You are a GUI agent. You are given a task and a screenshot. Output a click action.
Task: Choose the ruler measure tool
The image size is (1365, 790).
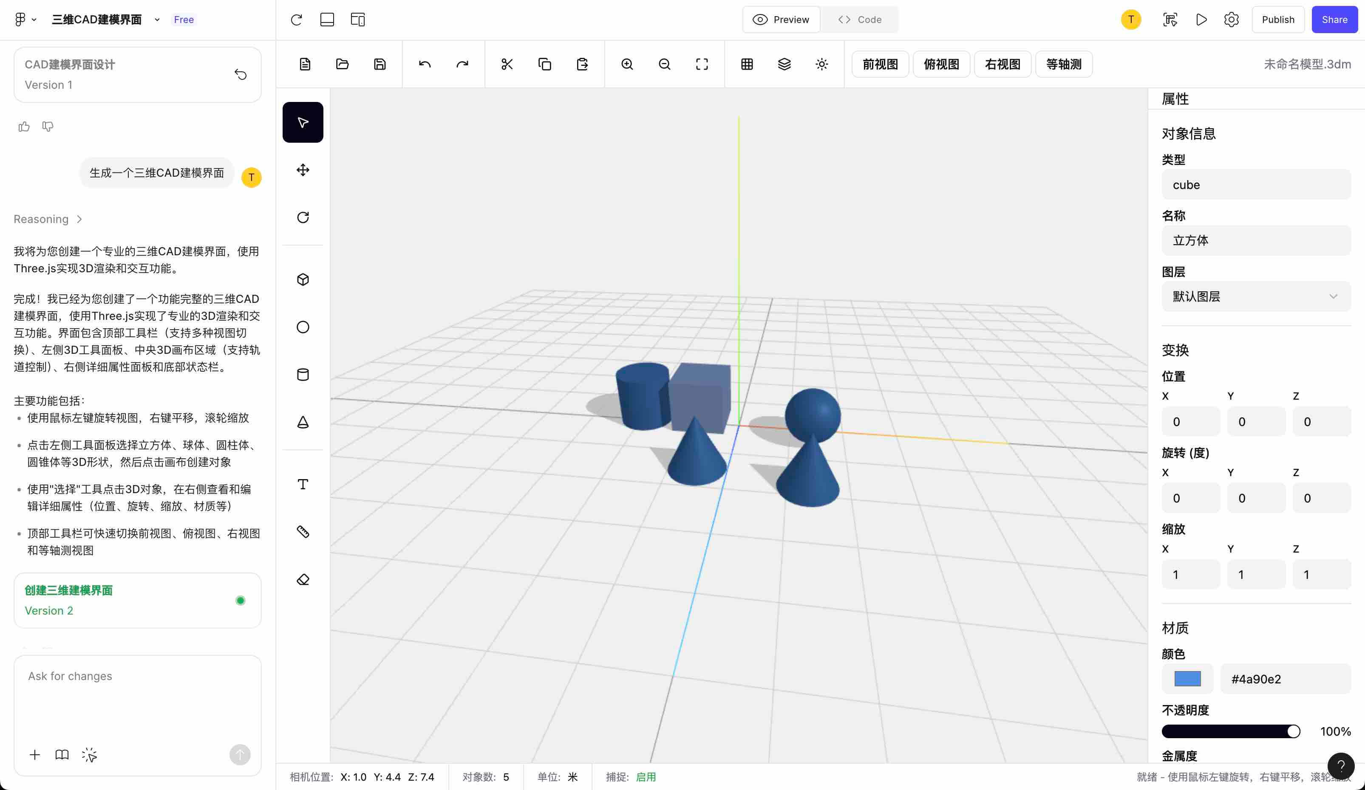pyautogui.click(x=303, y=532)
